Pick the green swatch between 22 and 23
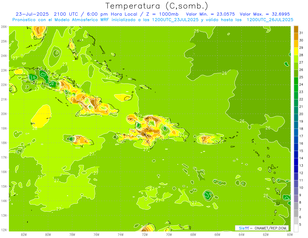Image resolution: width=308 pixels, height=238 pixels. click(x=296, y=95)
